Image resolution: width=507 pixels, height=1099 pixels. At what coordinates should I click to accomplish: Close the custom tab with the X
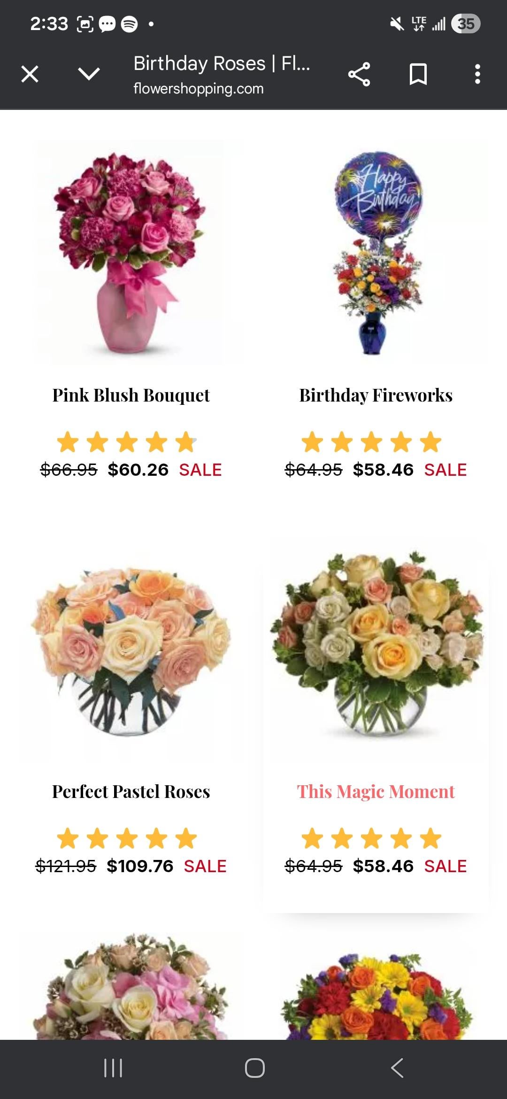[30, 74]
